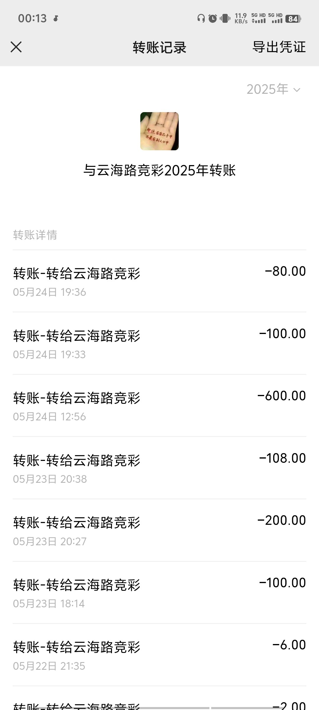Tap the chevron arrow beside 2025年
This screenshot has width=319, height=710.
297,90
